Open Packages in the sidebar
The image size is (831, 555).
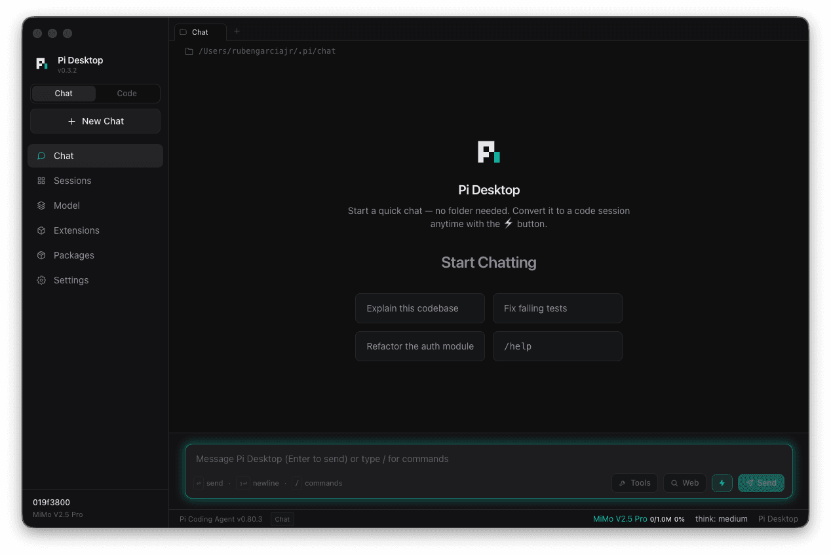click(x=95, y=255)
